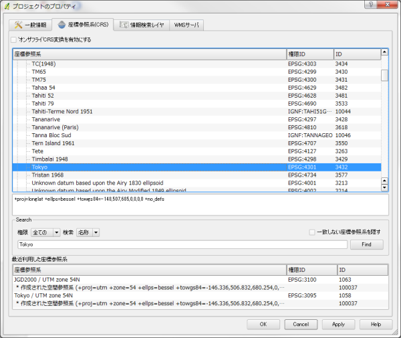This screenshot has width=401, height=338.
Task: Click the search text field containing Tokyo
Action: (182, 244)
